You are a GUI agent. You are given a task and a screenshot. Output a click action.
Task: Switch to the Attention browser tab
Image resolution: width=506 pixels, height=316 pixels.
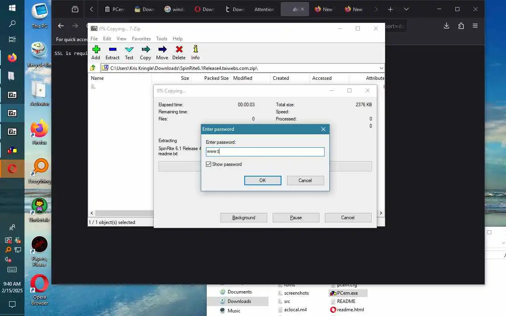(x=264, y=9)
